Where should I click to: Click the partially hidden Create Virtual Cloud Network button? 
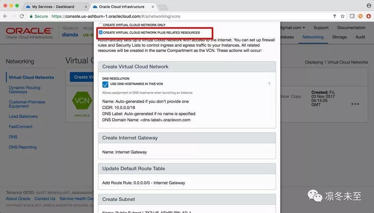(82, 77)
